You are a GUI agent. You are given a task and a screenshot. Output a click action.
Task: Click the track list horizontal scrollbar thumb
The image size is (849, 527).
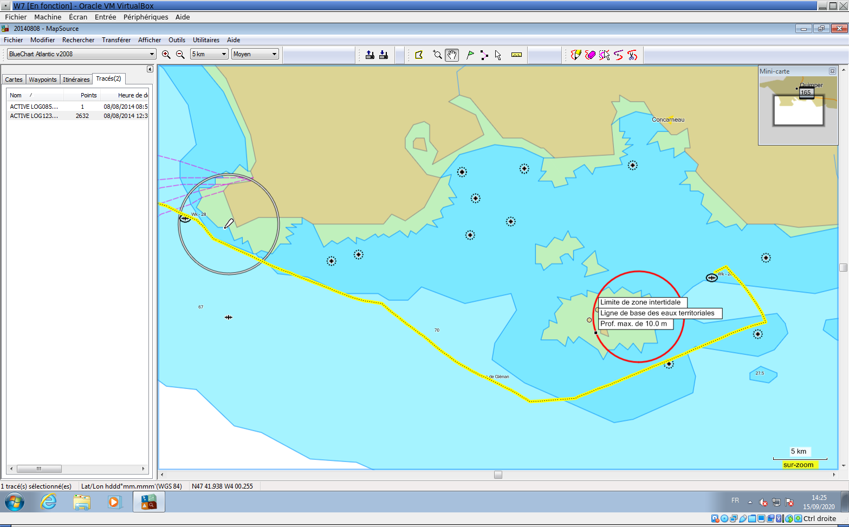pos(39,469)
